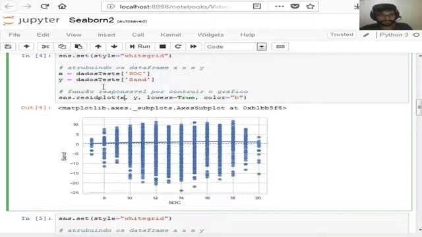Open the browser home page
422x237 pixels.
click(62, 7)
